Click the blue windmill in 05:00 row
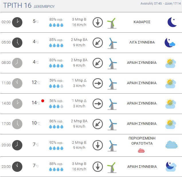 pos(112,42)
